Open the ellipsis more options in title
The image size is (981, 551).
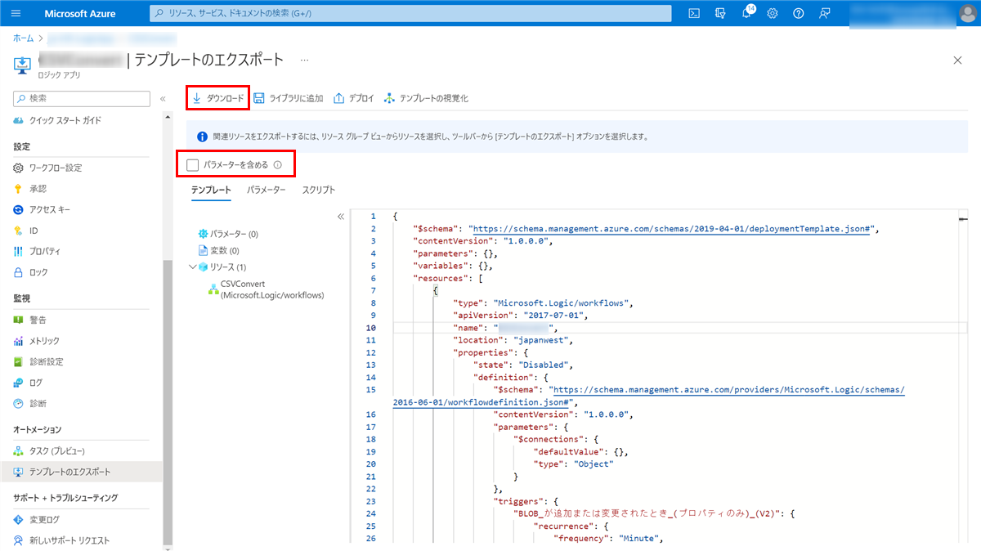305,60
